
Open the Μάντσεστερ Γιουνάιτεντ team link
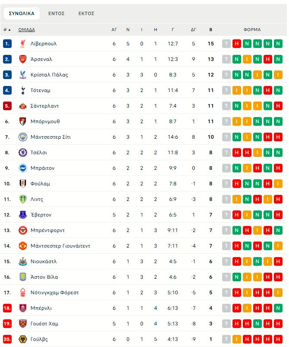[x=60, y=246]
